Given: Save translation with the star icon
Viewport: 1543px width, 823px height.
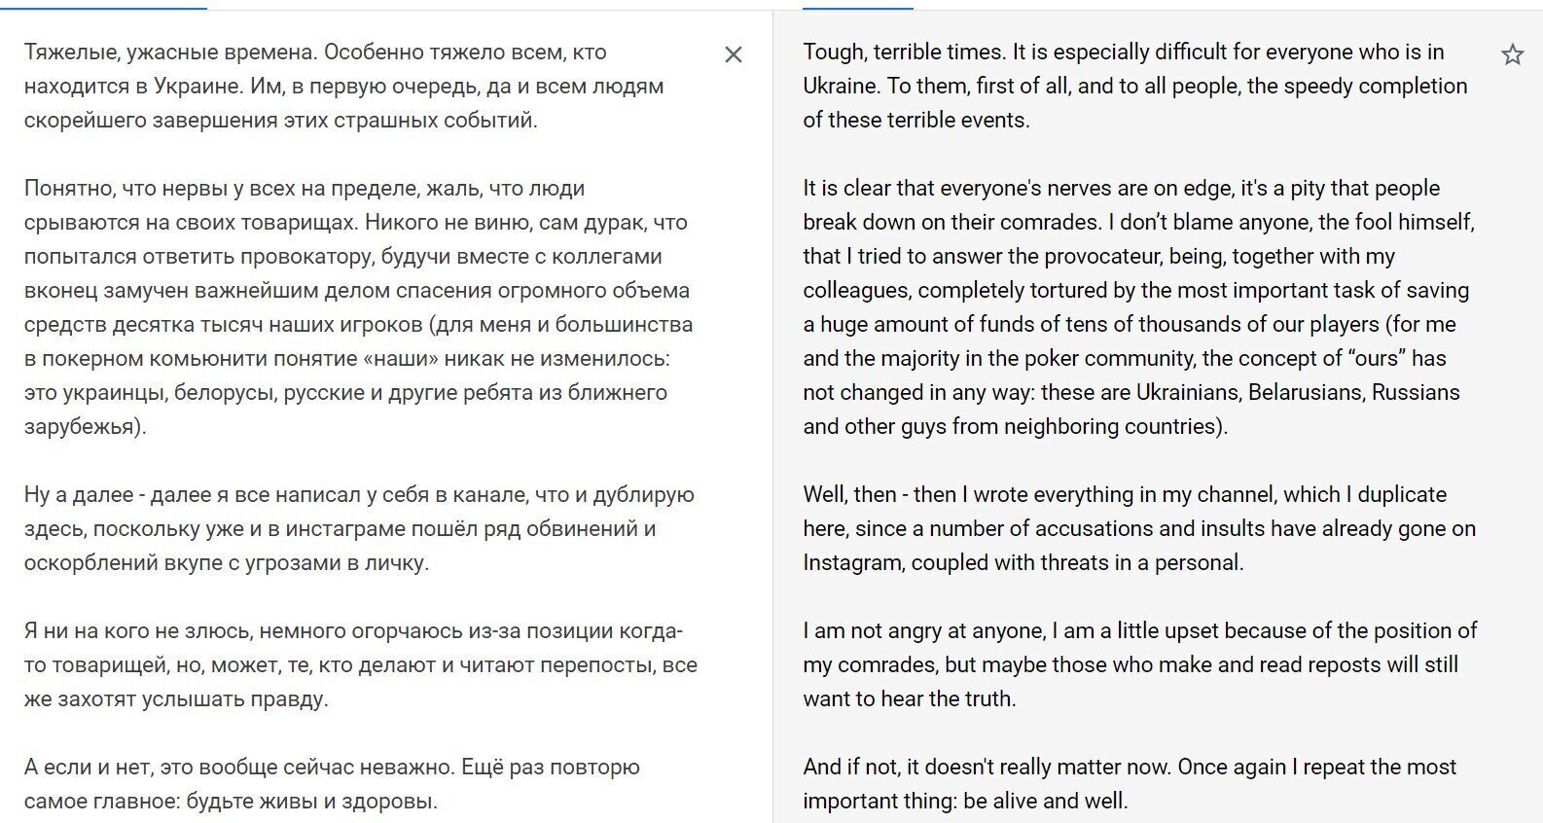Looking at the screenshot, I should 1512,54.
